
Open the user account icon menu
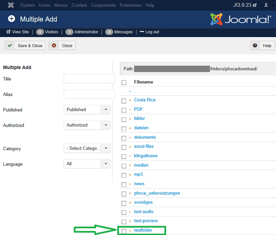(x=266, y=5)
